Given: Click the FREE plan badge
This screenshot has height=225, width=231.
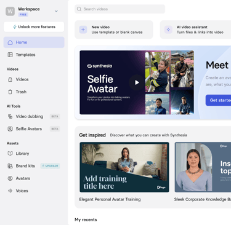Looking at the screenshot, I should 23,15.
